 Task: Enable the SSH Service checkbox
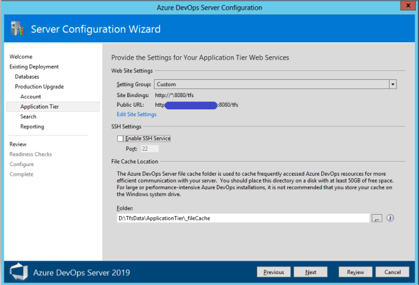tap(120, 139)
